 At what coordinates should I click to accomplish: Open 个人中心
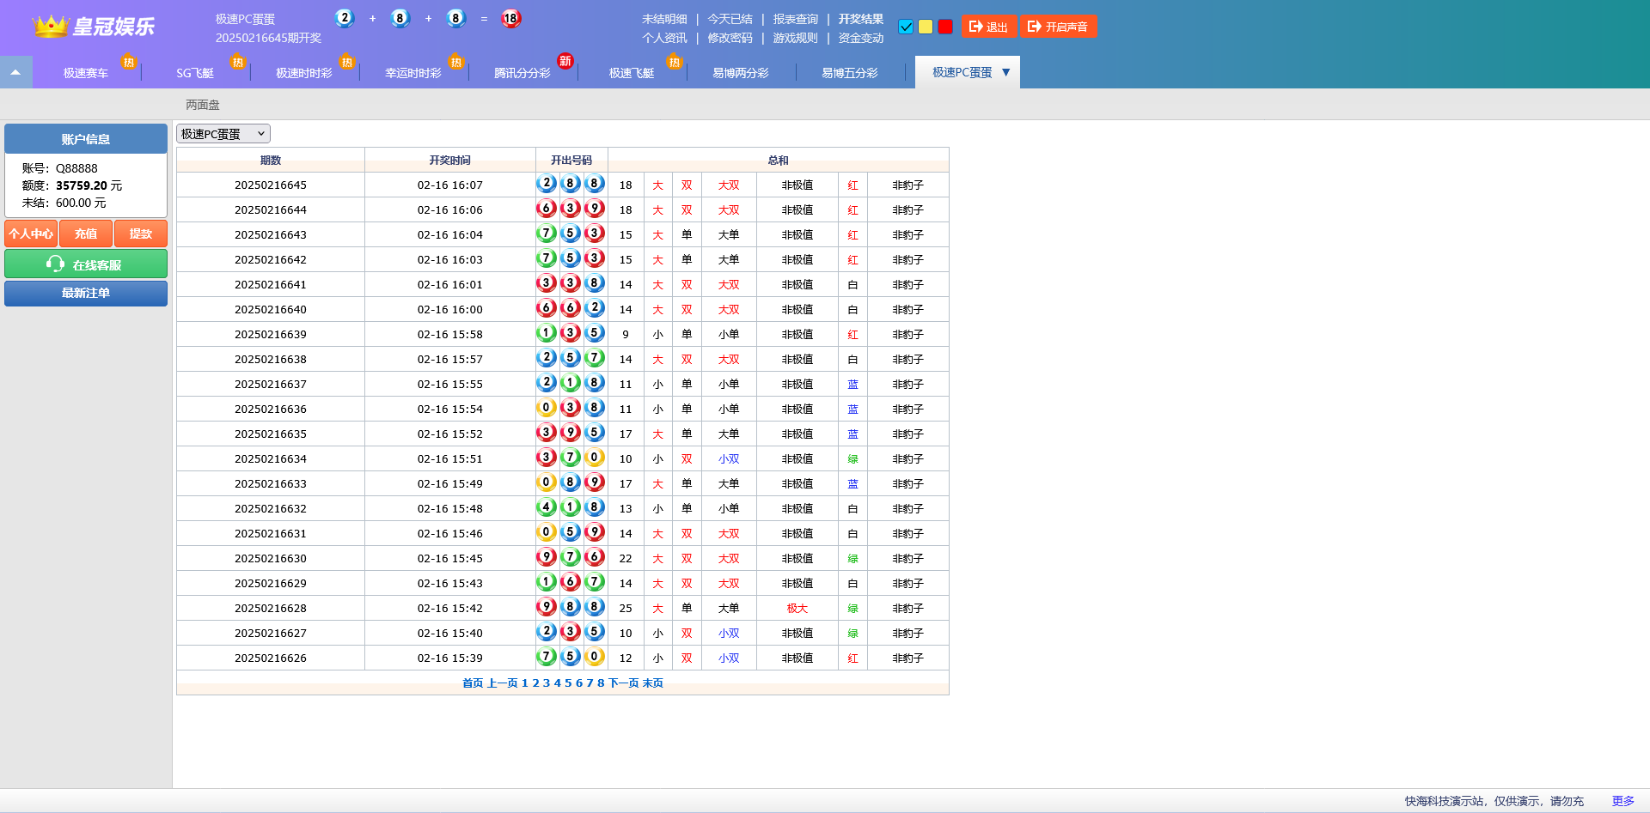31,234
